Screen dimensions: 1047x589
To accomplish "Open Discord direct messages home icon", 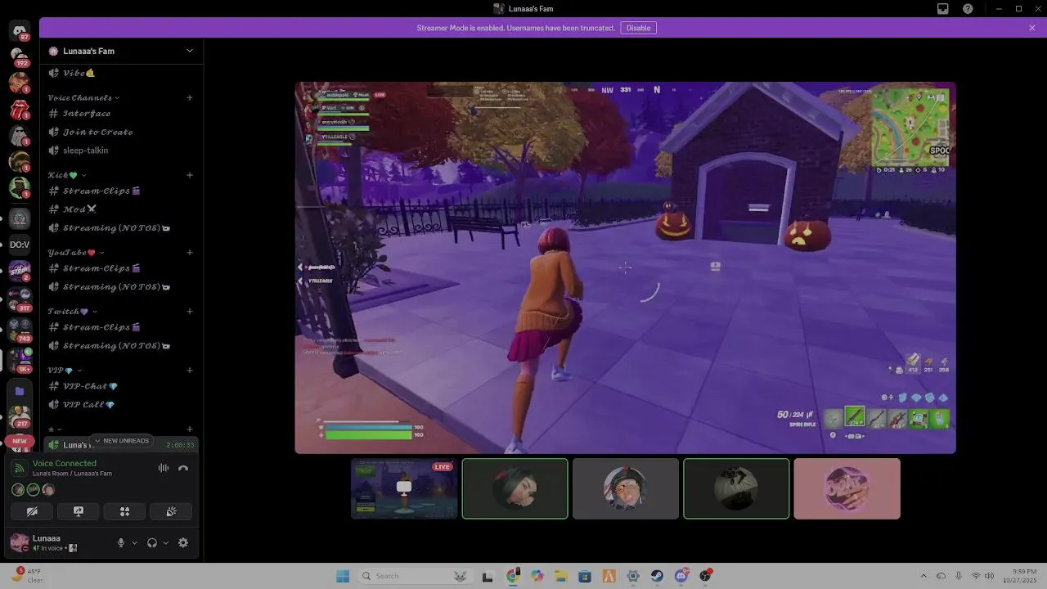I will coord(20,31).
